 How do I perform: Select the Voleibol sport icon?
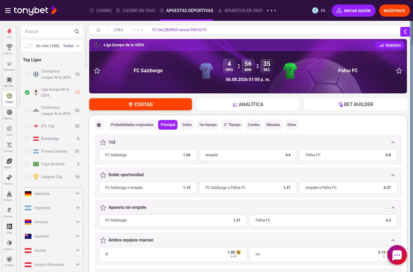click(9, 261)
